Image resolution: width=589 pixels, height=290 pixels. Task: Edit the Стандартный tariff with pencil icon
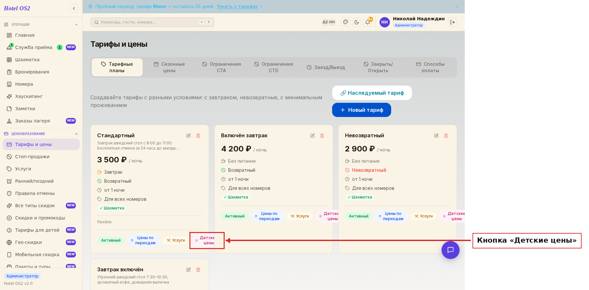[x=188, y=136]
